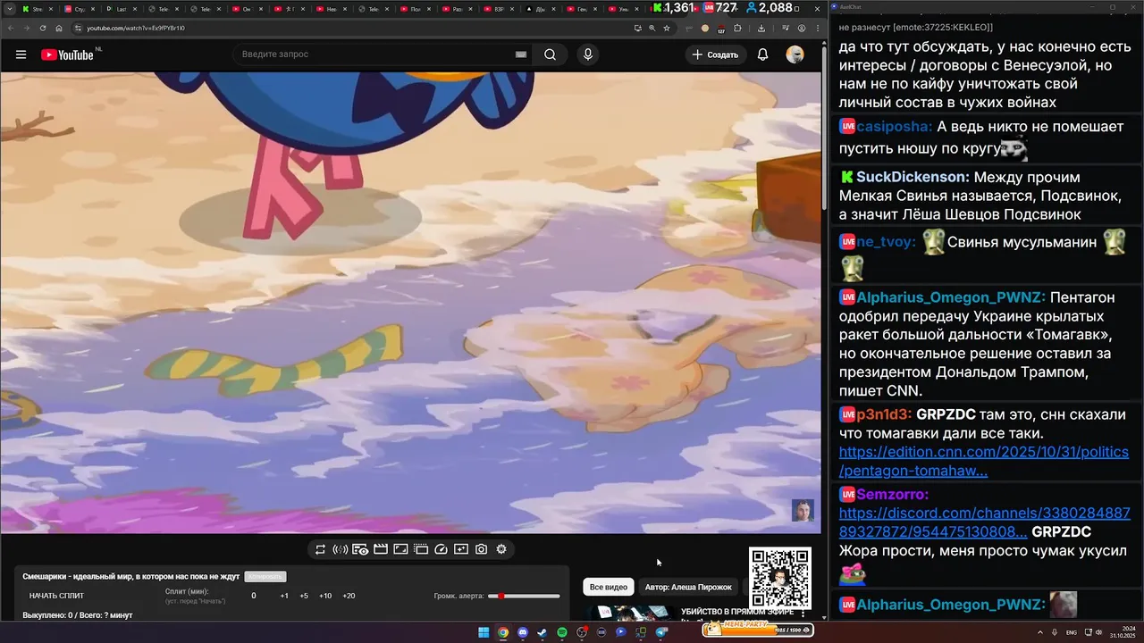The height and width of the screenshot is (643, 1144).
Task: Open Chrome three-dot menu
Action: tap(817, 28)
